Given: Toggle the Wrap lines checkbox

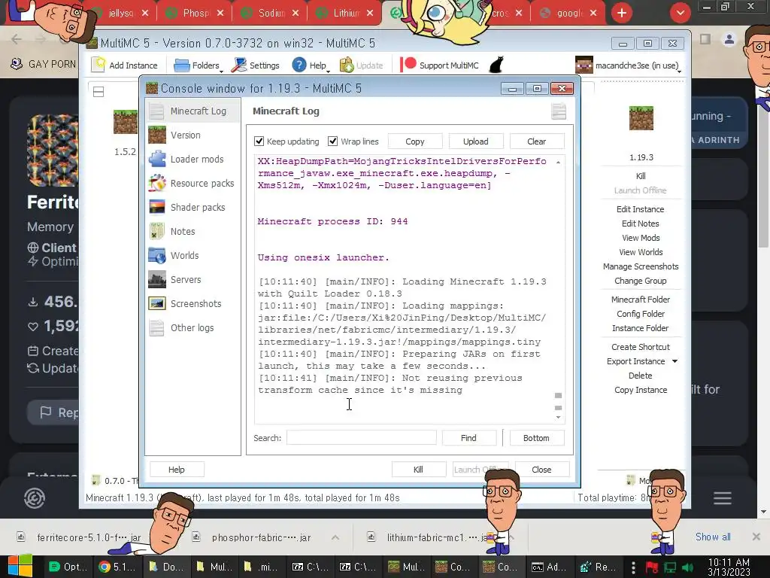Looking at the screenshot, I should point(333,141).
